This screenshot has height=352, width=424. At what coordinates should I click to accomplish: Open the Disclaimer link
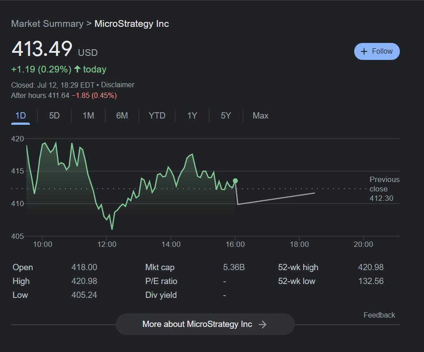point(118,85)
